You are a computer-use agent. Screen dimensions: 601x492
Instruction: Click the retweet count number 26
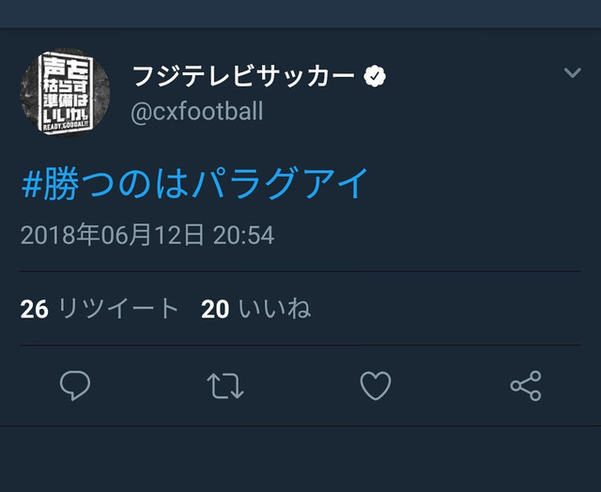coord(34,309)
